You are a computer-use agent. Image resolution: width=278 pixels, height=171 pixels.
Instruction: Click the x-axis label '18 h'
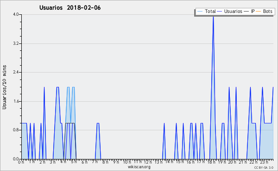click(211, 162)
